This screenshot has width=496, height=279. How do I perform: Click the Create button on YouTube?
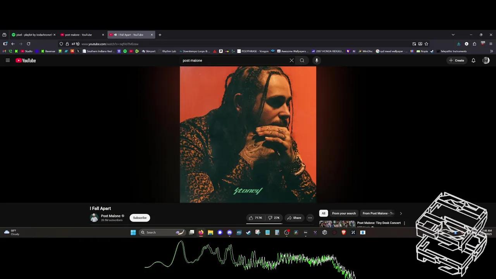456,60
